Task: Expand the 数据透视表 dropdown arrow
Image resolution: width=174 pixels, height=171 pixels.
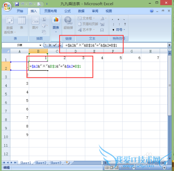Action: pos(15,32)
